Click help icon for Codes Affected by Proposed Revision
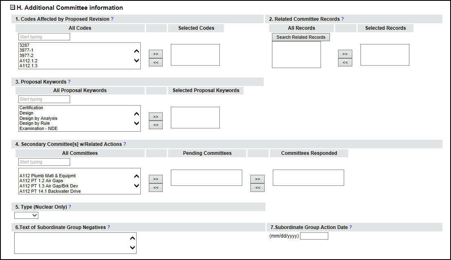 pyautogui.click(x=112, y=19)
